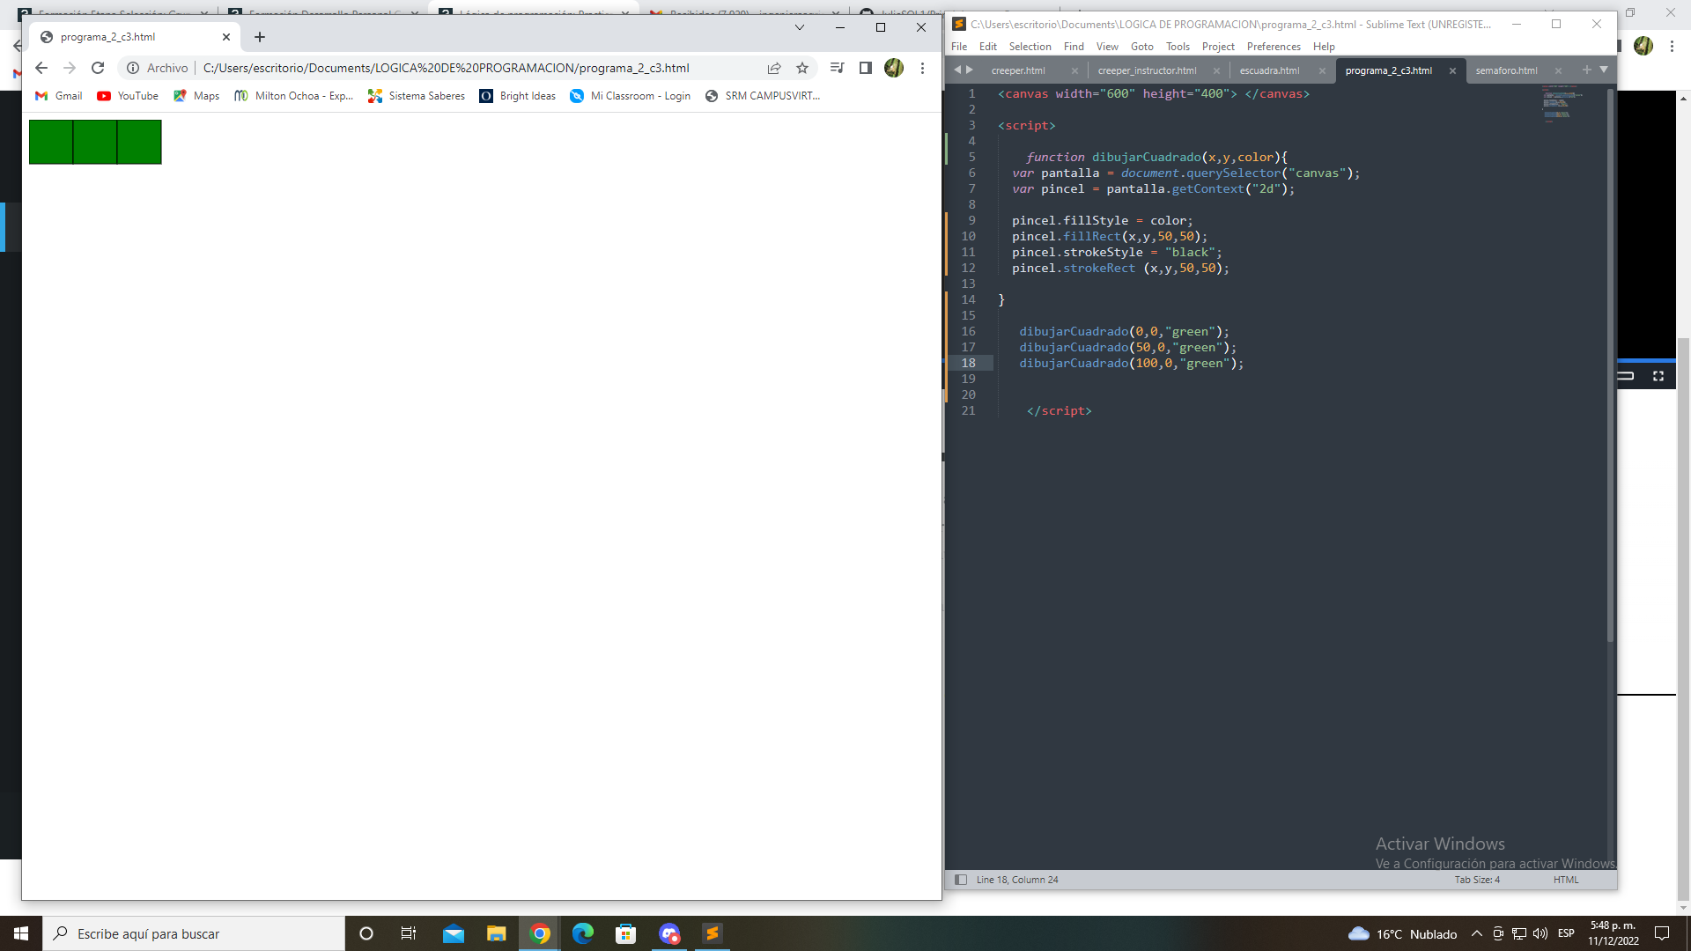The height and width of the screenshot is (951, 1691).
Task: Open Sistema Saberes bookmark
Action: coord(417,96)
